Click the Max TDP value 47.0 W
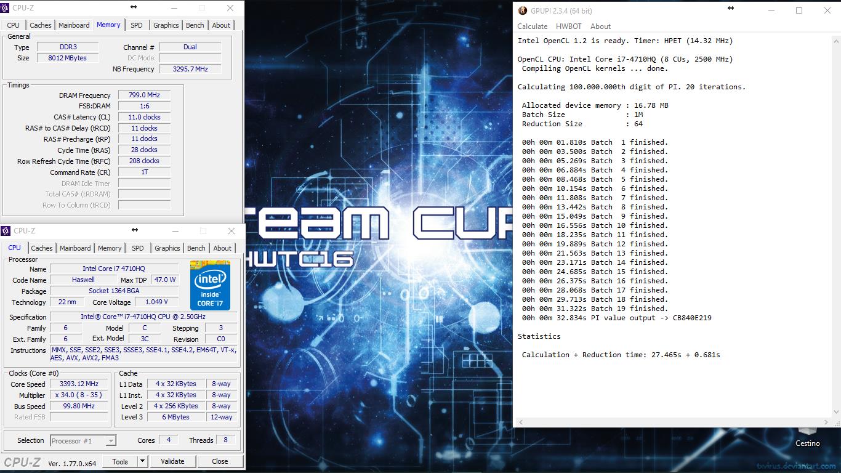Image resolution: width=841 pixels, height=473 pixels. point(165,280)
